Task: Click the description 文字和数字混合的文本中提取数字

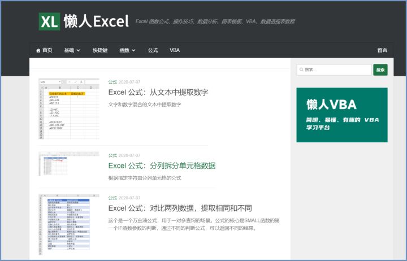Action: 145,105
